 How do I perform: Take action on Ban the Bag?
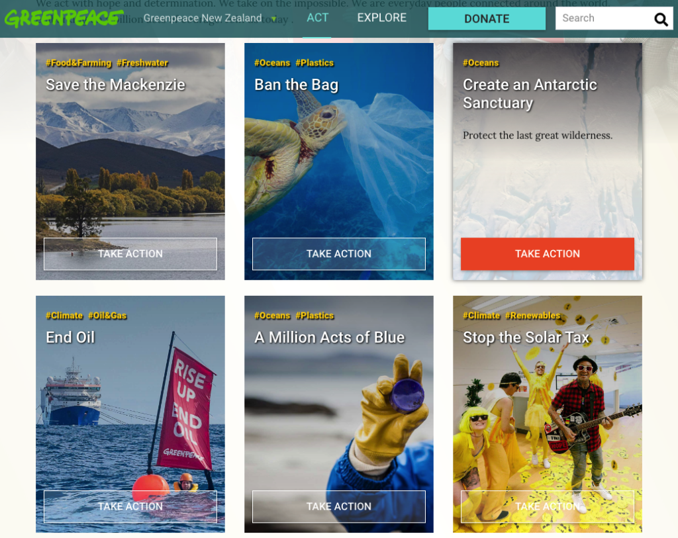(338, 253)
